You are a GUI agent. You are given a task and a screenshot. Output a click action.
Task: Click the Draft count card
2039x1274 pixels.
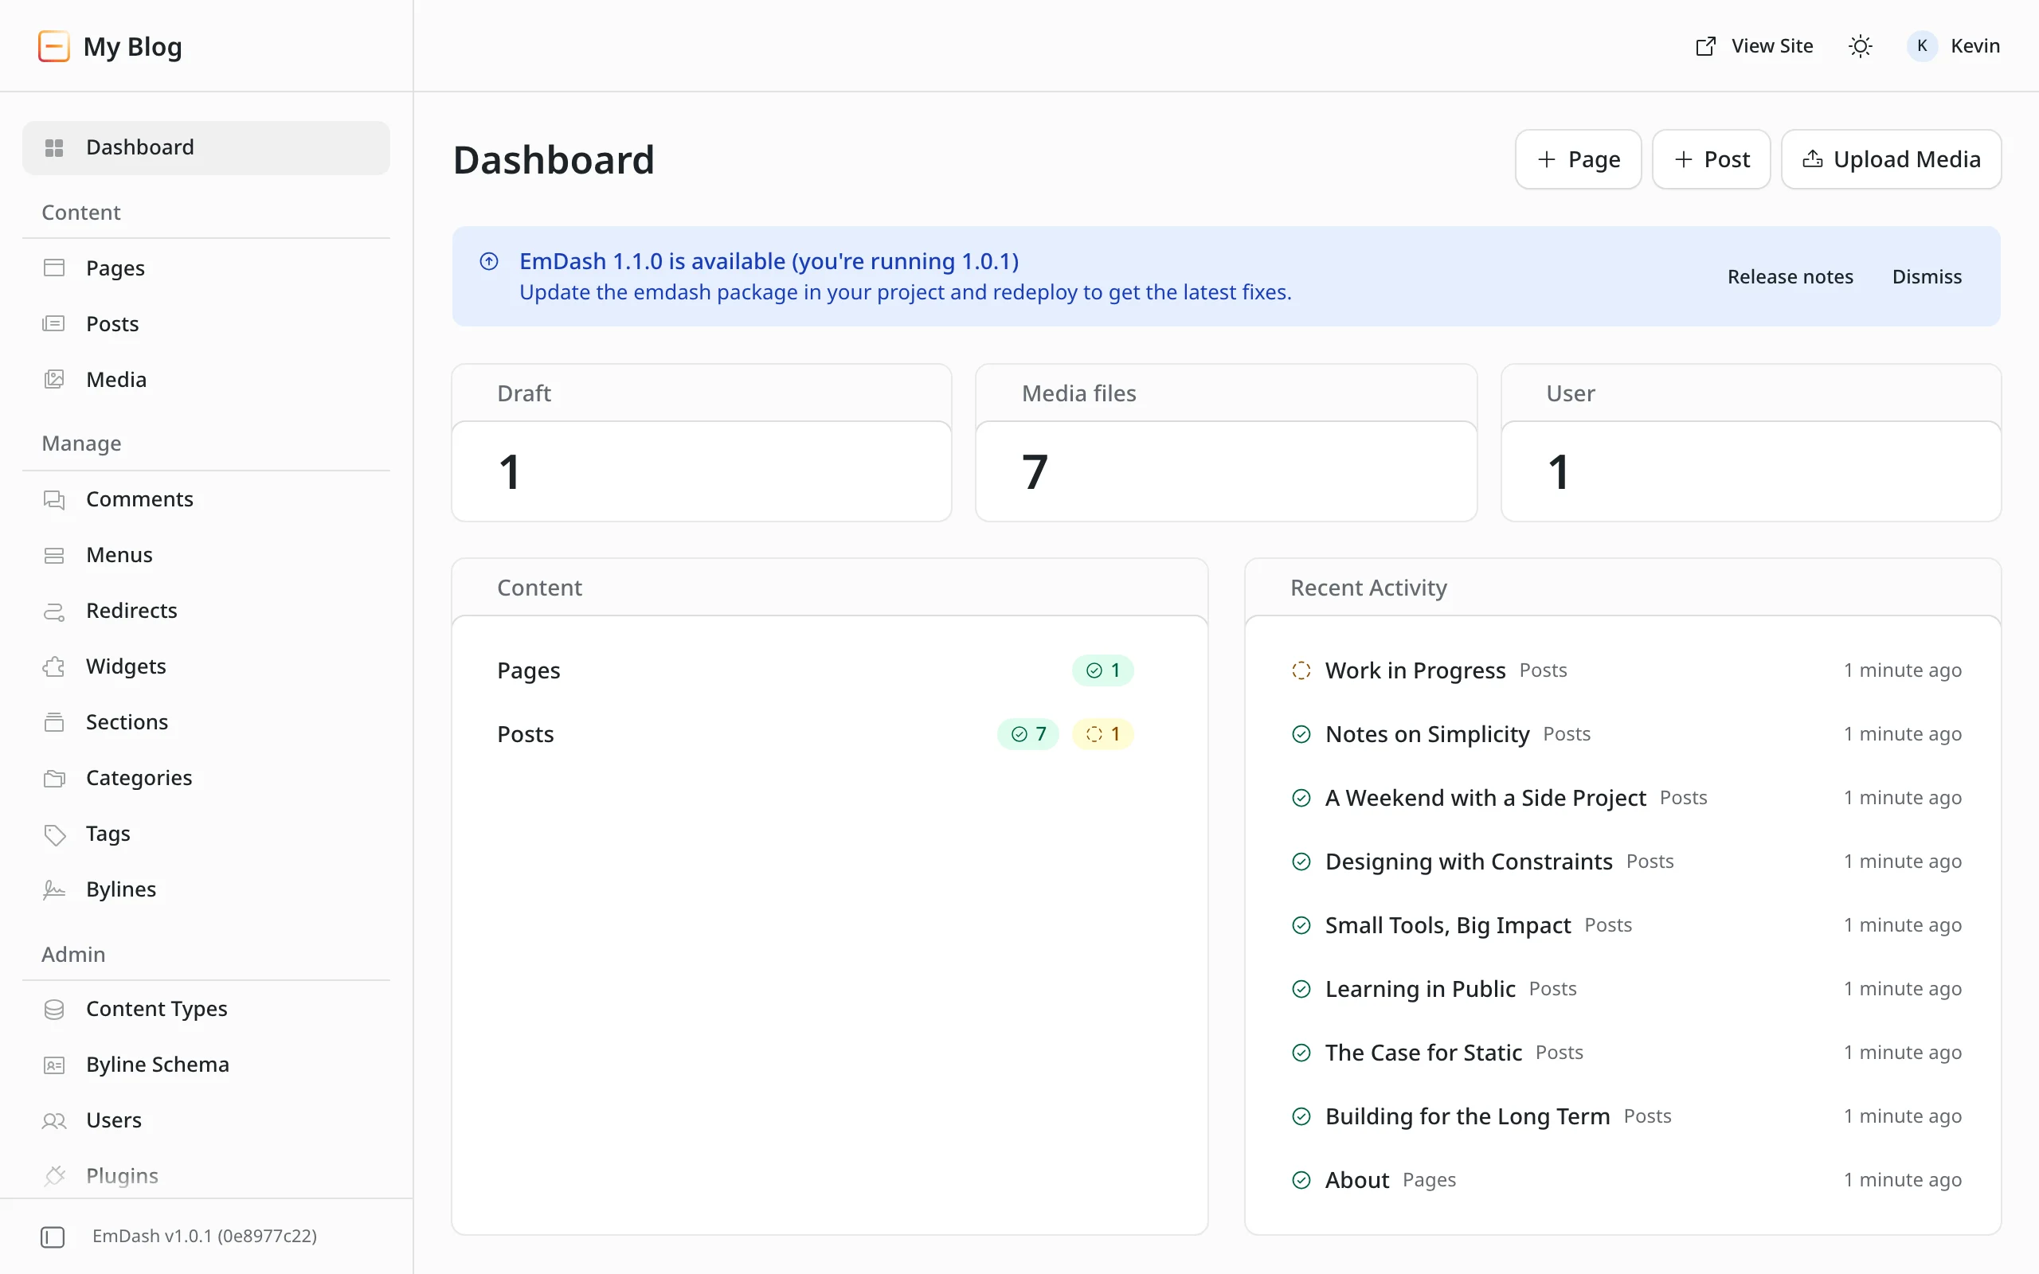702,444
